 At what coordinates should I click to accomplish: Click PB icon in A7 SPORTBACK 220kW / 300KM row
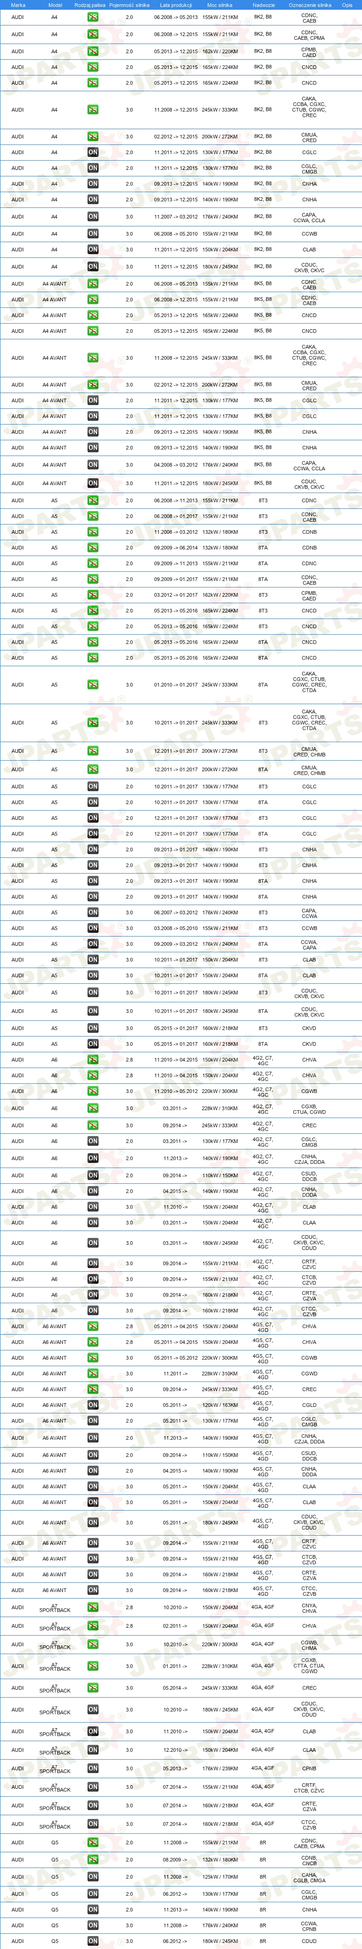coord(93,1644)
